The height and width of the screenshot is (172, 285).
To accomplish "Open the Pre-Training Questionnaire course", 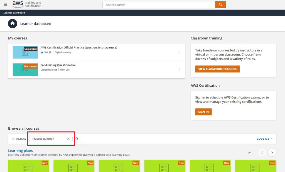I will coord(58,65).
